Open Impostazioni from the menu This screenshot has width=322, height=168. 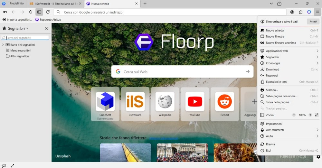click(x=289, y=124)
